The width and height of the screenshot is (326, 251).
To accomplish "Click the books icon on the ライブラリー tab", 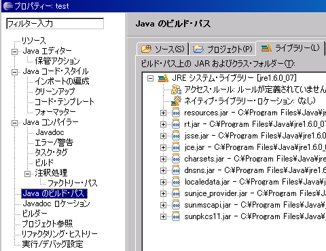I will click(266, 47).
